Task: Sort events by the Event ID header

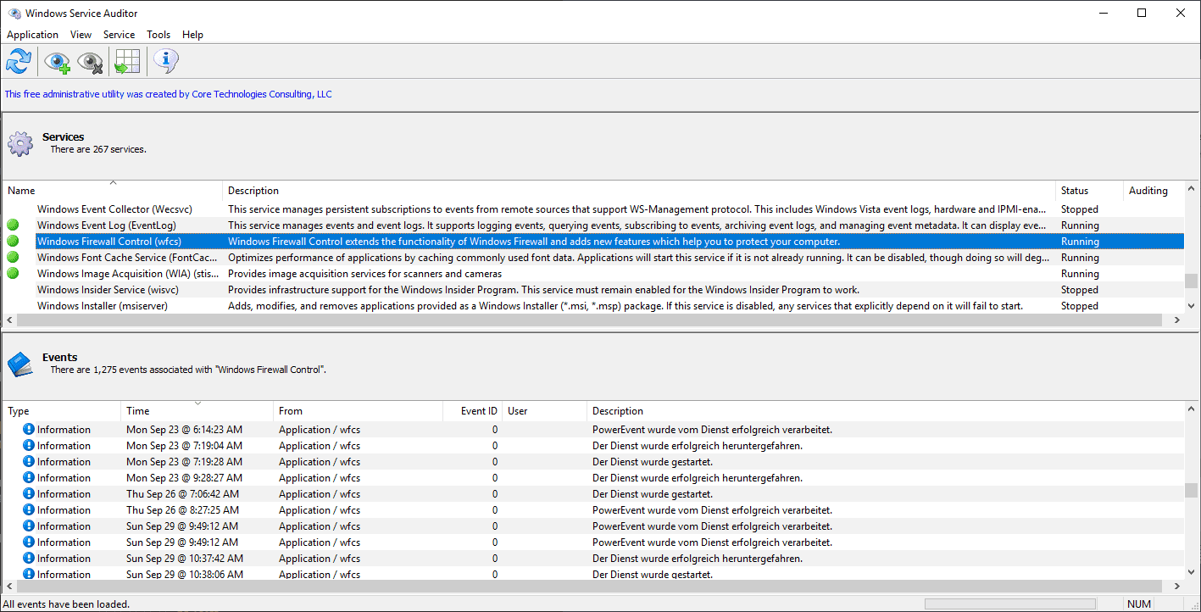Action: point(472,411)
